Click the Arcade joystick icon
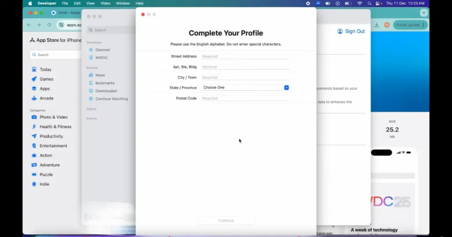The height and width of the screenshot is (237, 452). [x=34, y=98]
